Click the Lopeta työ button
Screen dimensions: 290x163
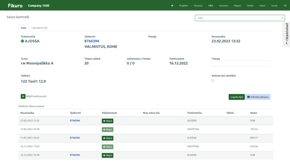[236, 97]
